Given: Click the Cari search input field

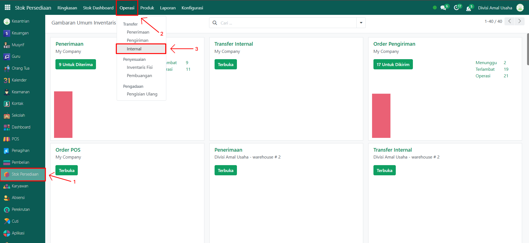Looking at the screenshot, I should [287, 23].
